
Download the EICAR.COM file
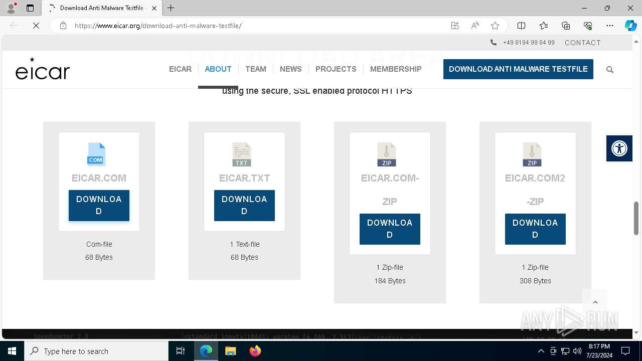tap(99, 206)
